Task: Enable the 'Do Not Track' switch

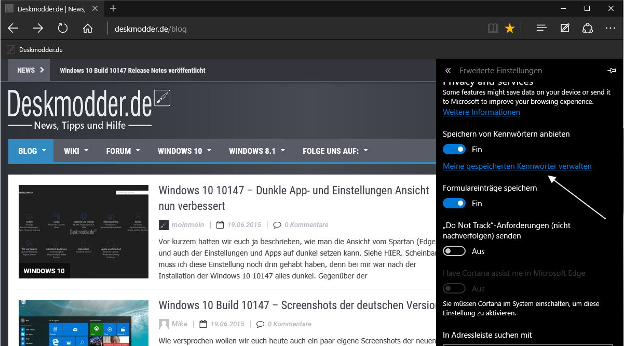Action: click(454, 251)
